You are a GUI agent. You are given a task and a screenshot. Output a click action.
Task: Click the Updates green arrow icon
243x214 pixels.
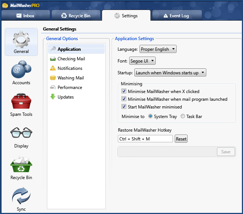click(x=53, y=97)
